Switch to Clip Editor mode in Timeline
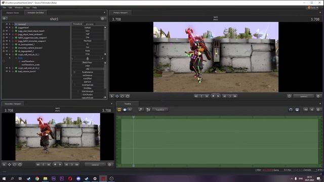Viewport: 324px width, 182px height. (119, 110)
